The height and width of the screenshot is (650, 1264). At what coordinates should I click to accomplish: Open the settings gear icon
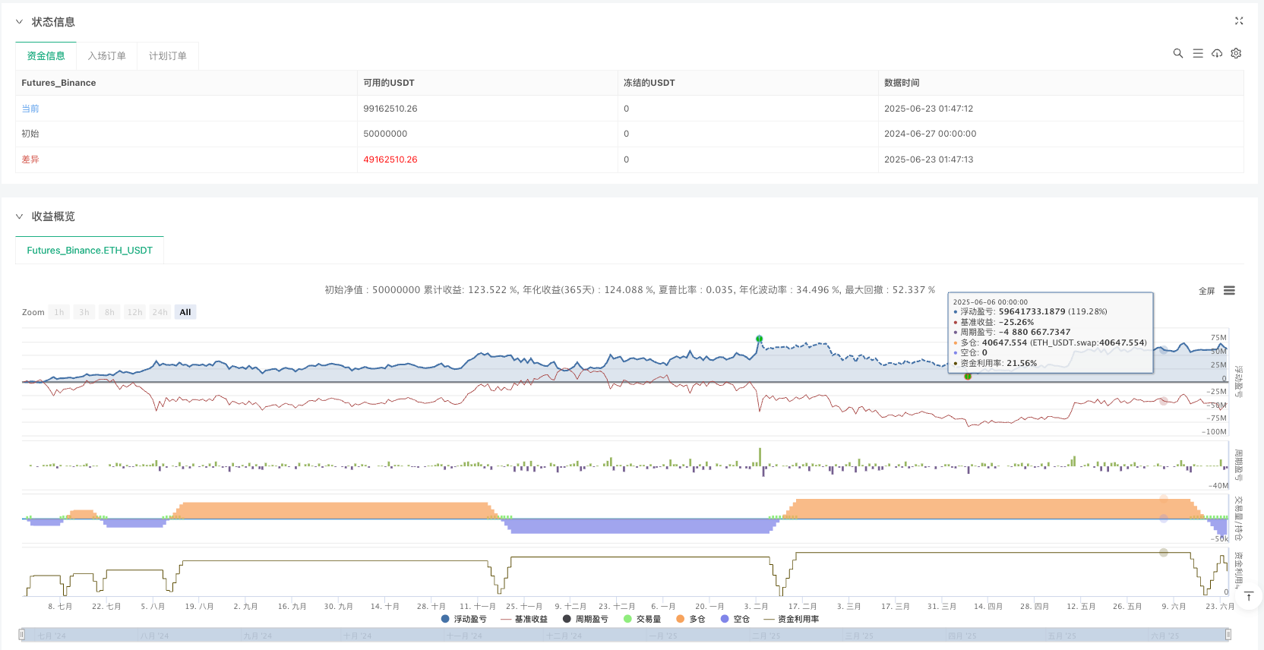1236,53
